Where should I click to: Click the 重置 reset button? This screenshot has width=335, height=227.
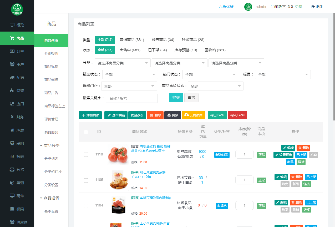pyautogui.click(x=191, y=98)
